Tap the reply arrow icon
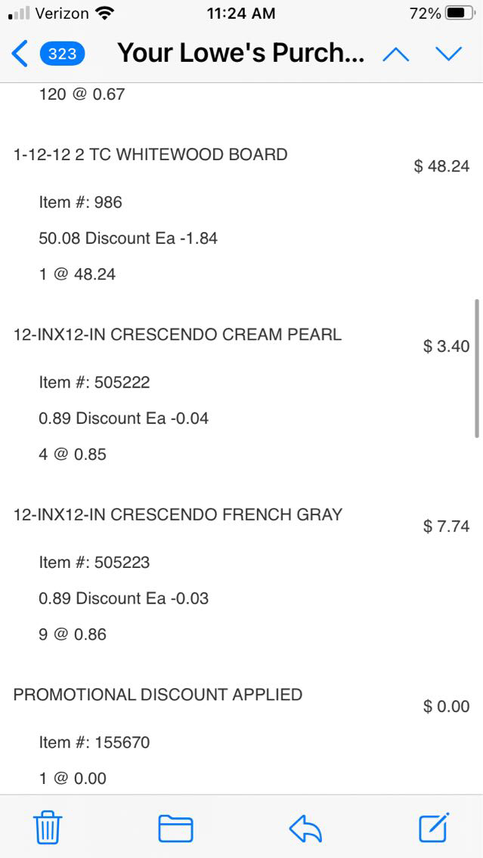 pyautogui.click(x=305, y=829)
